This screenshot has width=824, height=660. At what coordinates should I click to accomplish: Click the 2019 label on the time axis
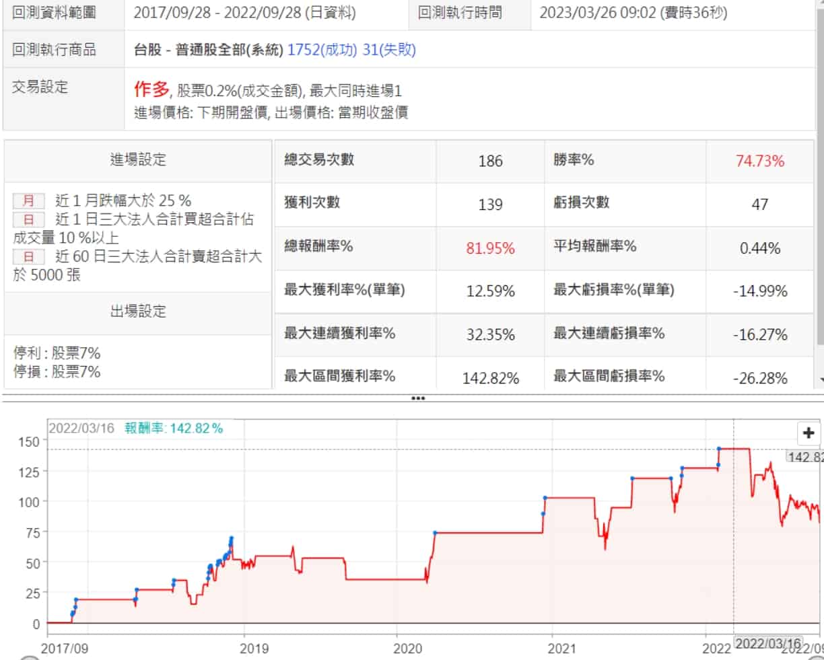tap(253, 648)
